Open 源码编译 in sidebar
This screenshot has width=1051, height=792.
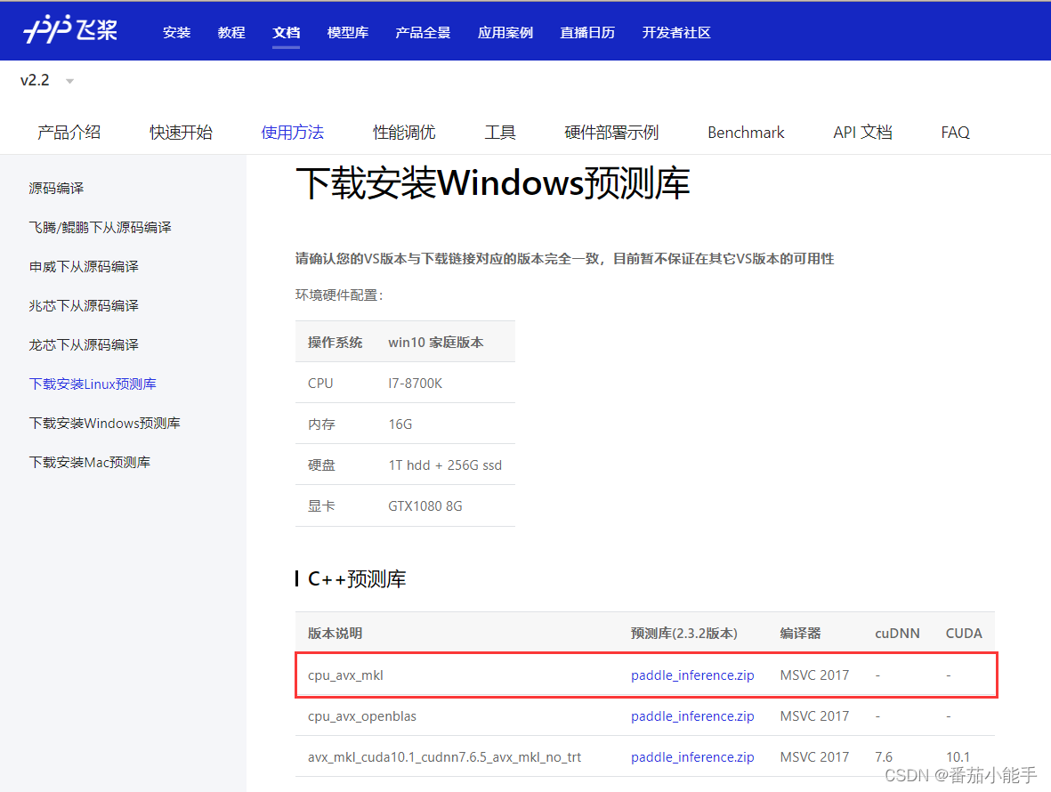(x=56, y=189)
